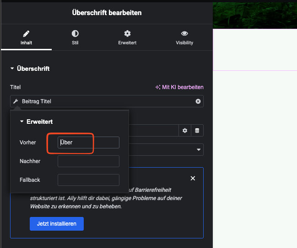Open the dropdown below the link field
Viewport: 297px width, 248px height.
coord(199,149)
